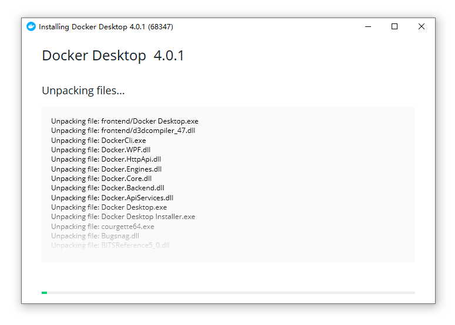The height and width of the screenshot is (325, 455).
Task: Click the "Docker Desktop 4.0.1" heading
Action: (113, 55)
